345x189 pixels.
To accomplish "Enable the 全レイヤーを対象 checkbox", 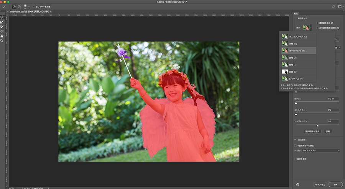I will tap(34, 7).
